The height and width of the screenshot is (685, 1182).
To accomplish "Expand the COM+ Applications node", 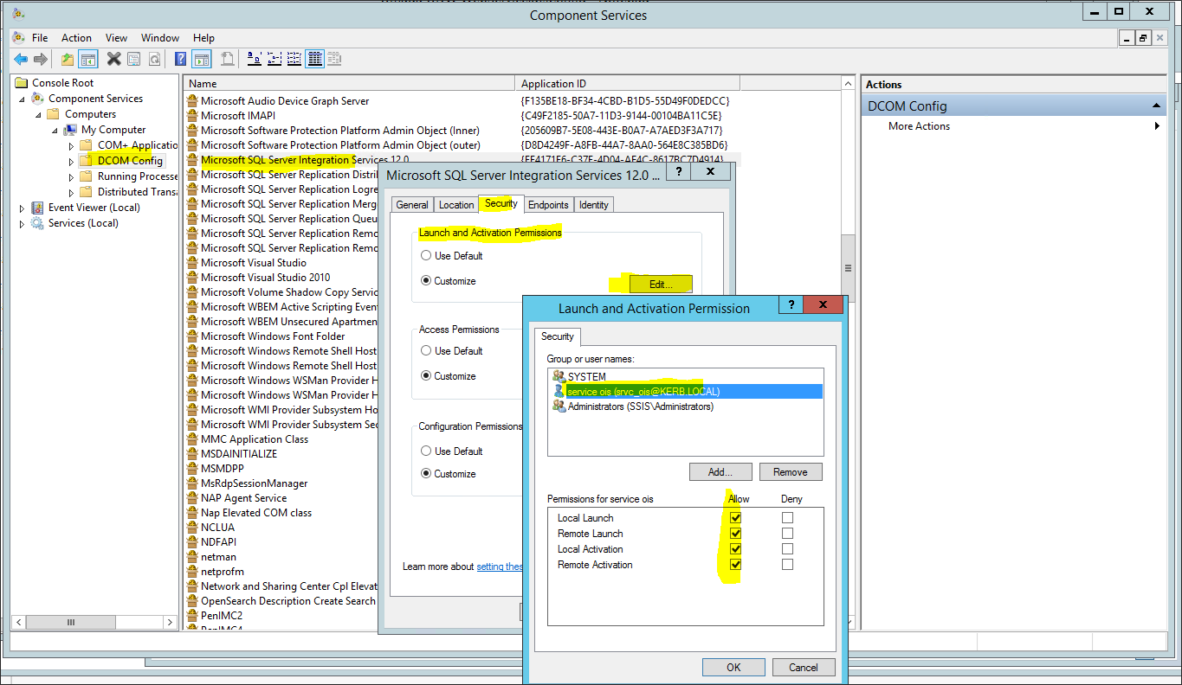I will 71,145.
